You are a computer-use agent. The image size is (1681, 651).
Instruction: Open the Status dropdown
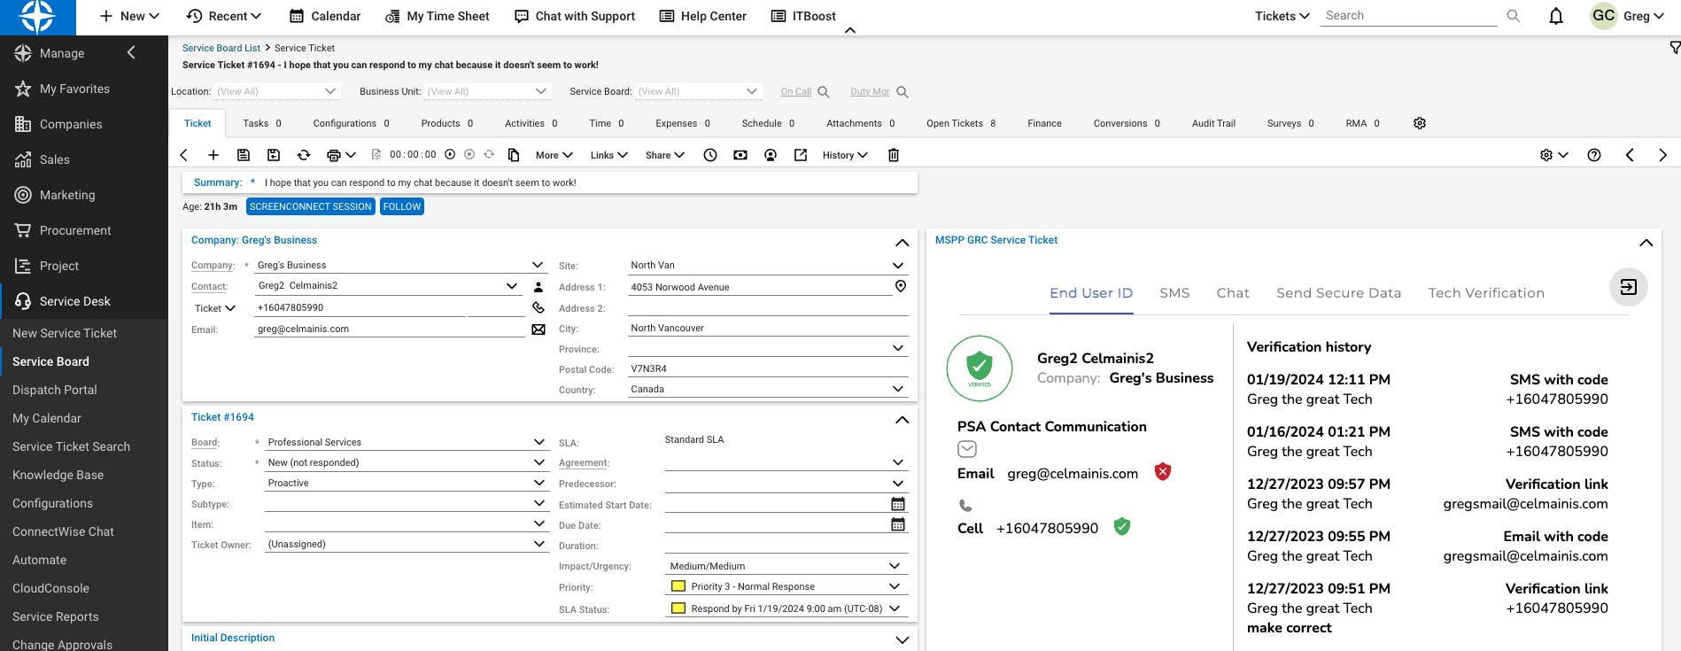point(539,462)
